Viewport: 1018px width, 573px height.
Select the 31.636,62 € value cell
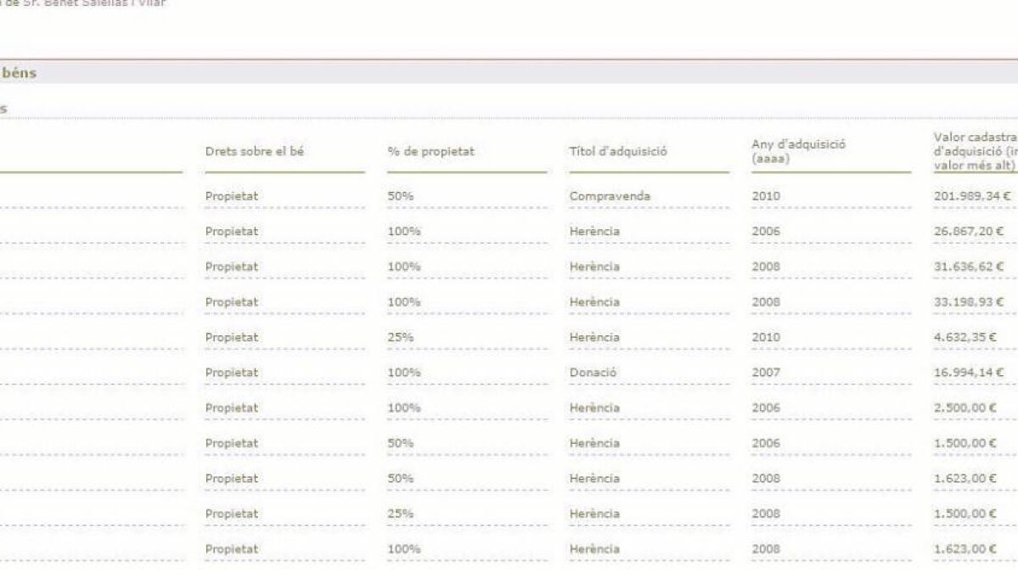tap(969, 267)
